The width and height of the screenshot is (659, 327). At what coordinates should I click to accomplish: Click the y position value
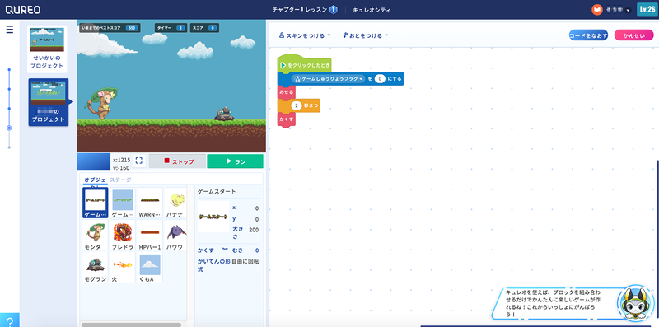(x=256, y=219)
